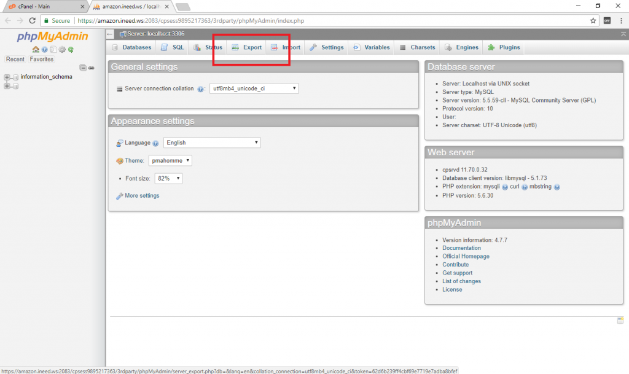This screenshot has width=629, height=374.
Task: Open phpMyAdmin in new window via bottom-right icon
Action: [620, 320]
